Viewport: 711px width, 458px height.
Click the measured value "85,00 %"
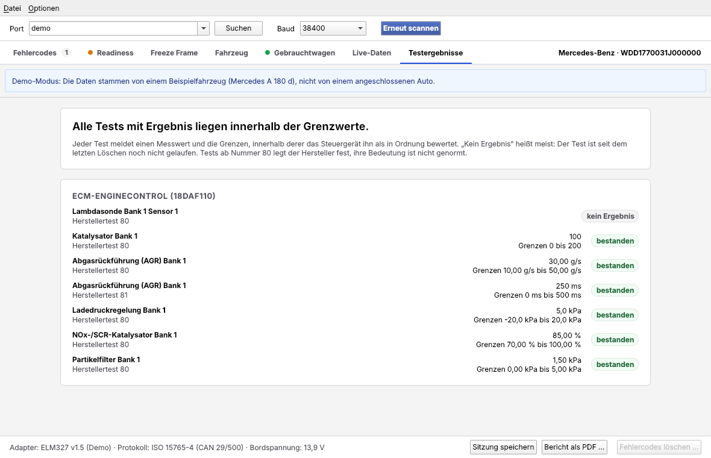[566, 336]
